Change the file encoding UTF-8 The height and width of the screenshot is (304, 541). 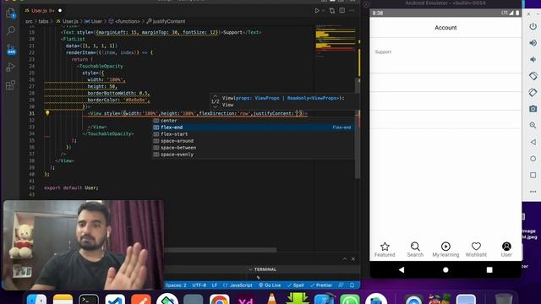[199, 285]
